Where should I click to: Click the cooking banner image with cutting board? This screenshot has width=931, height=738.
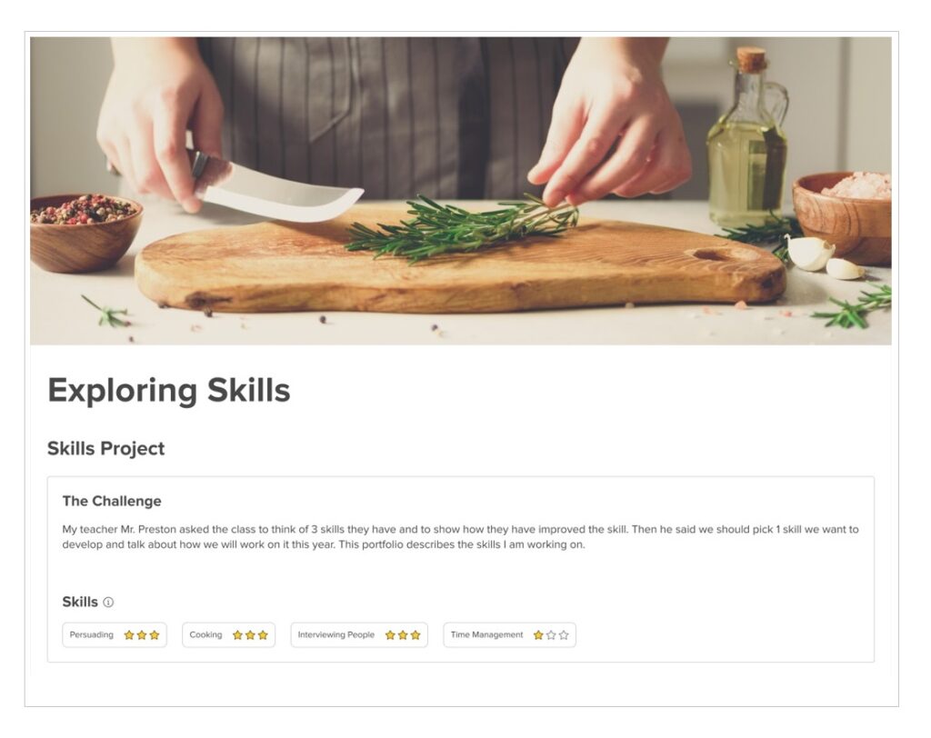[x=460, y=191]
